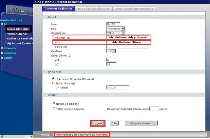Switch to İnternet Bağlantısı tab
Screen dimensions: 210x139
[59, 8]
